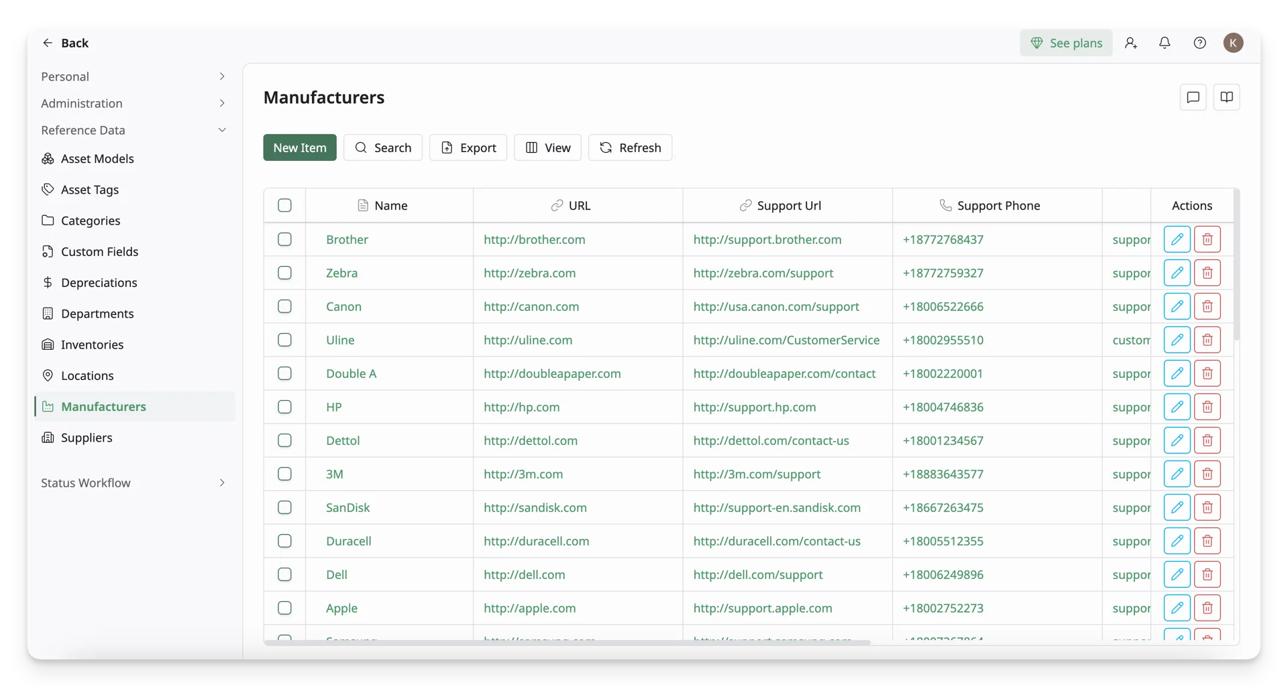Edit the Dell manufacturer entry
The width and height of the screenshot is (1288, 687).
(x=1177, y=574)
